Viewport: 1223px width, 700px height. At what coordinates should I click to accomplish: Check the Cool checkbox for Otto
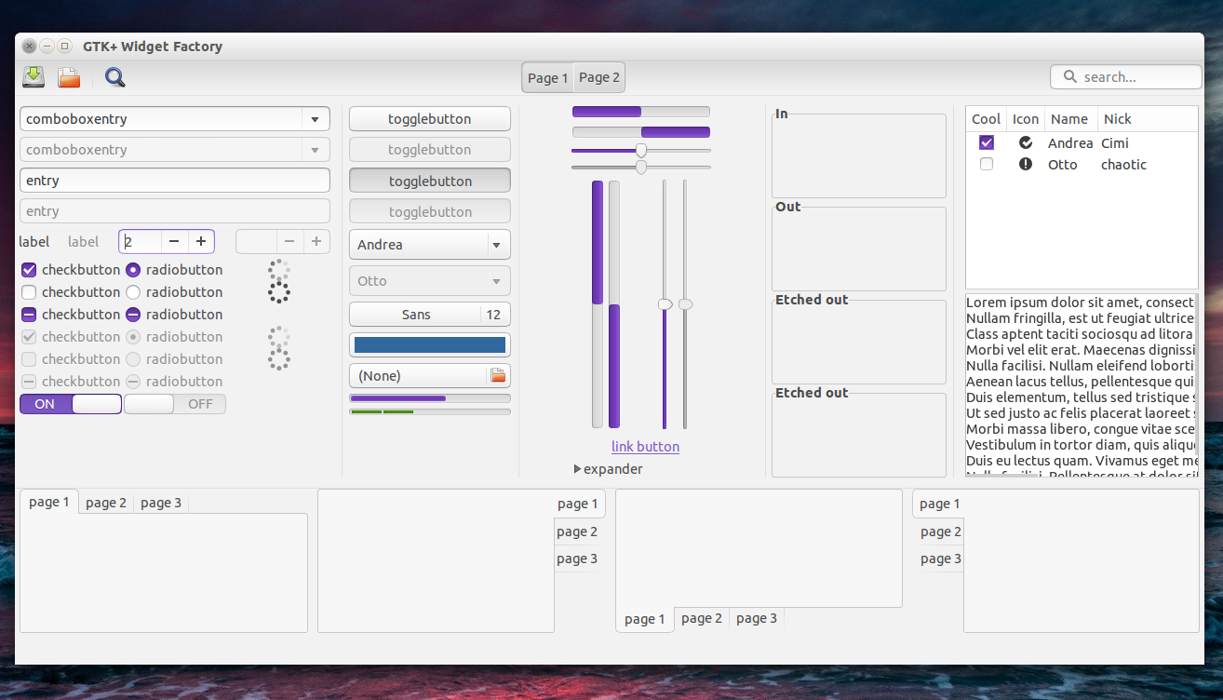click(x=986, y=164)
